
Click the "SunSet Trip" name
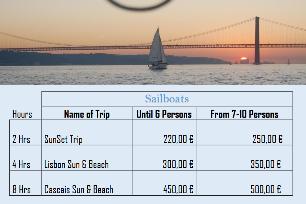[63, 139]
